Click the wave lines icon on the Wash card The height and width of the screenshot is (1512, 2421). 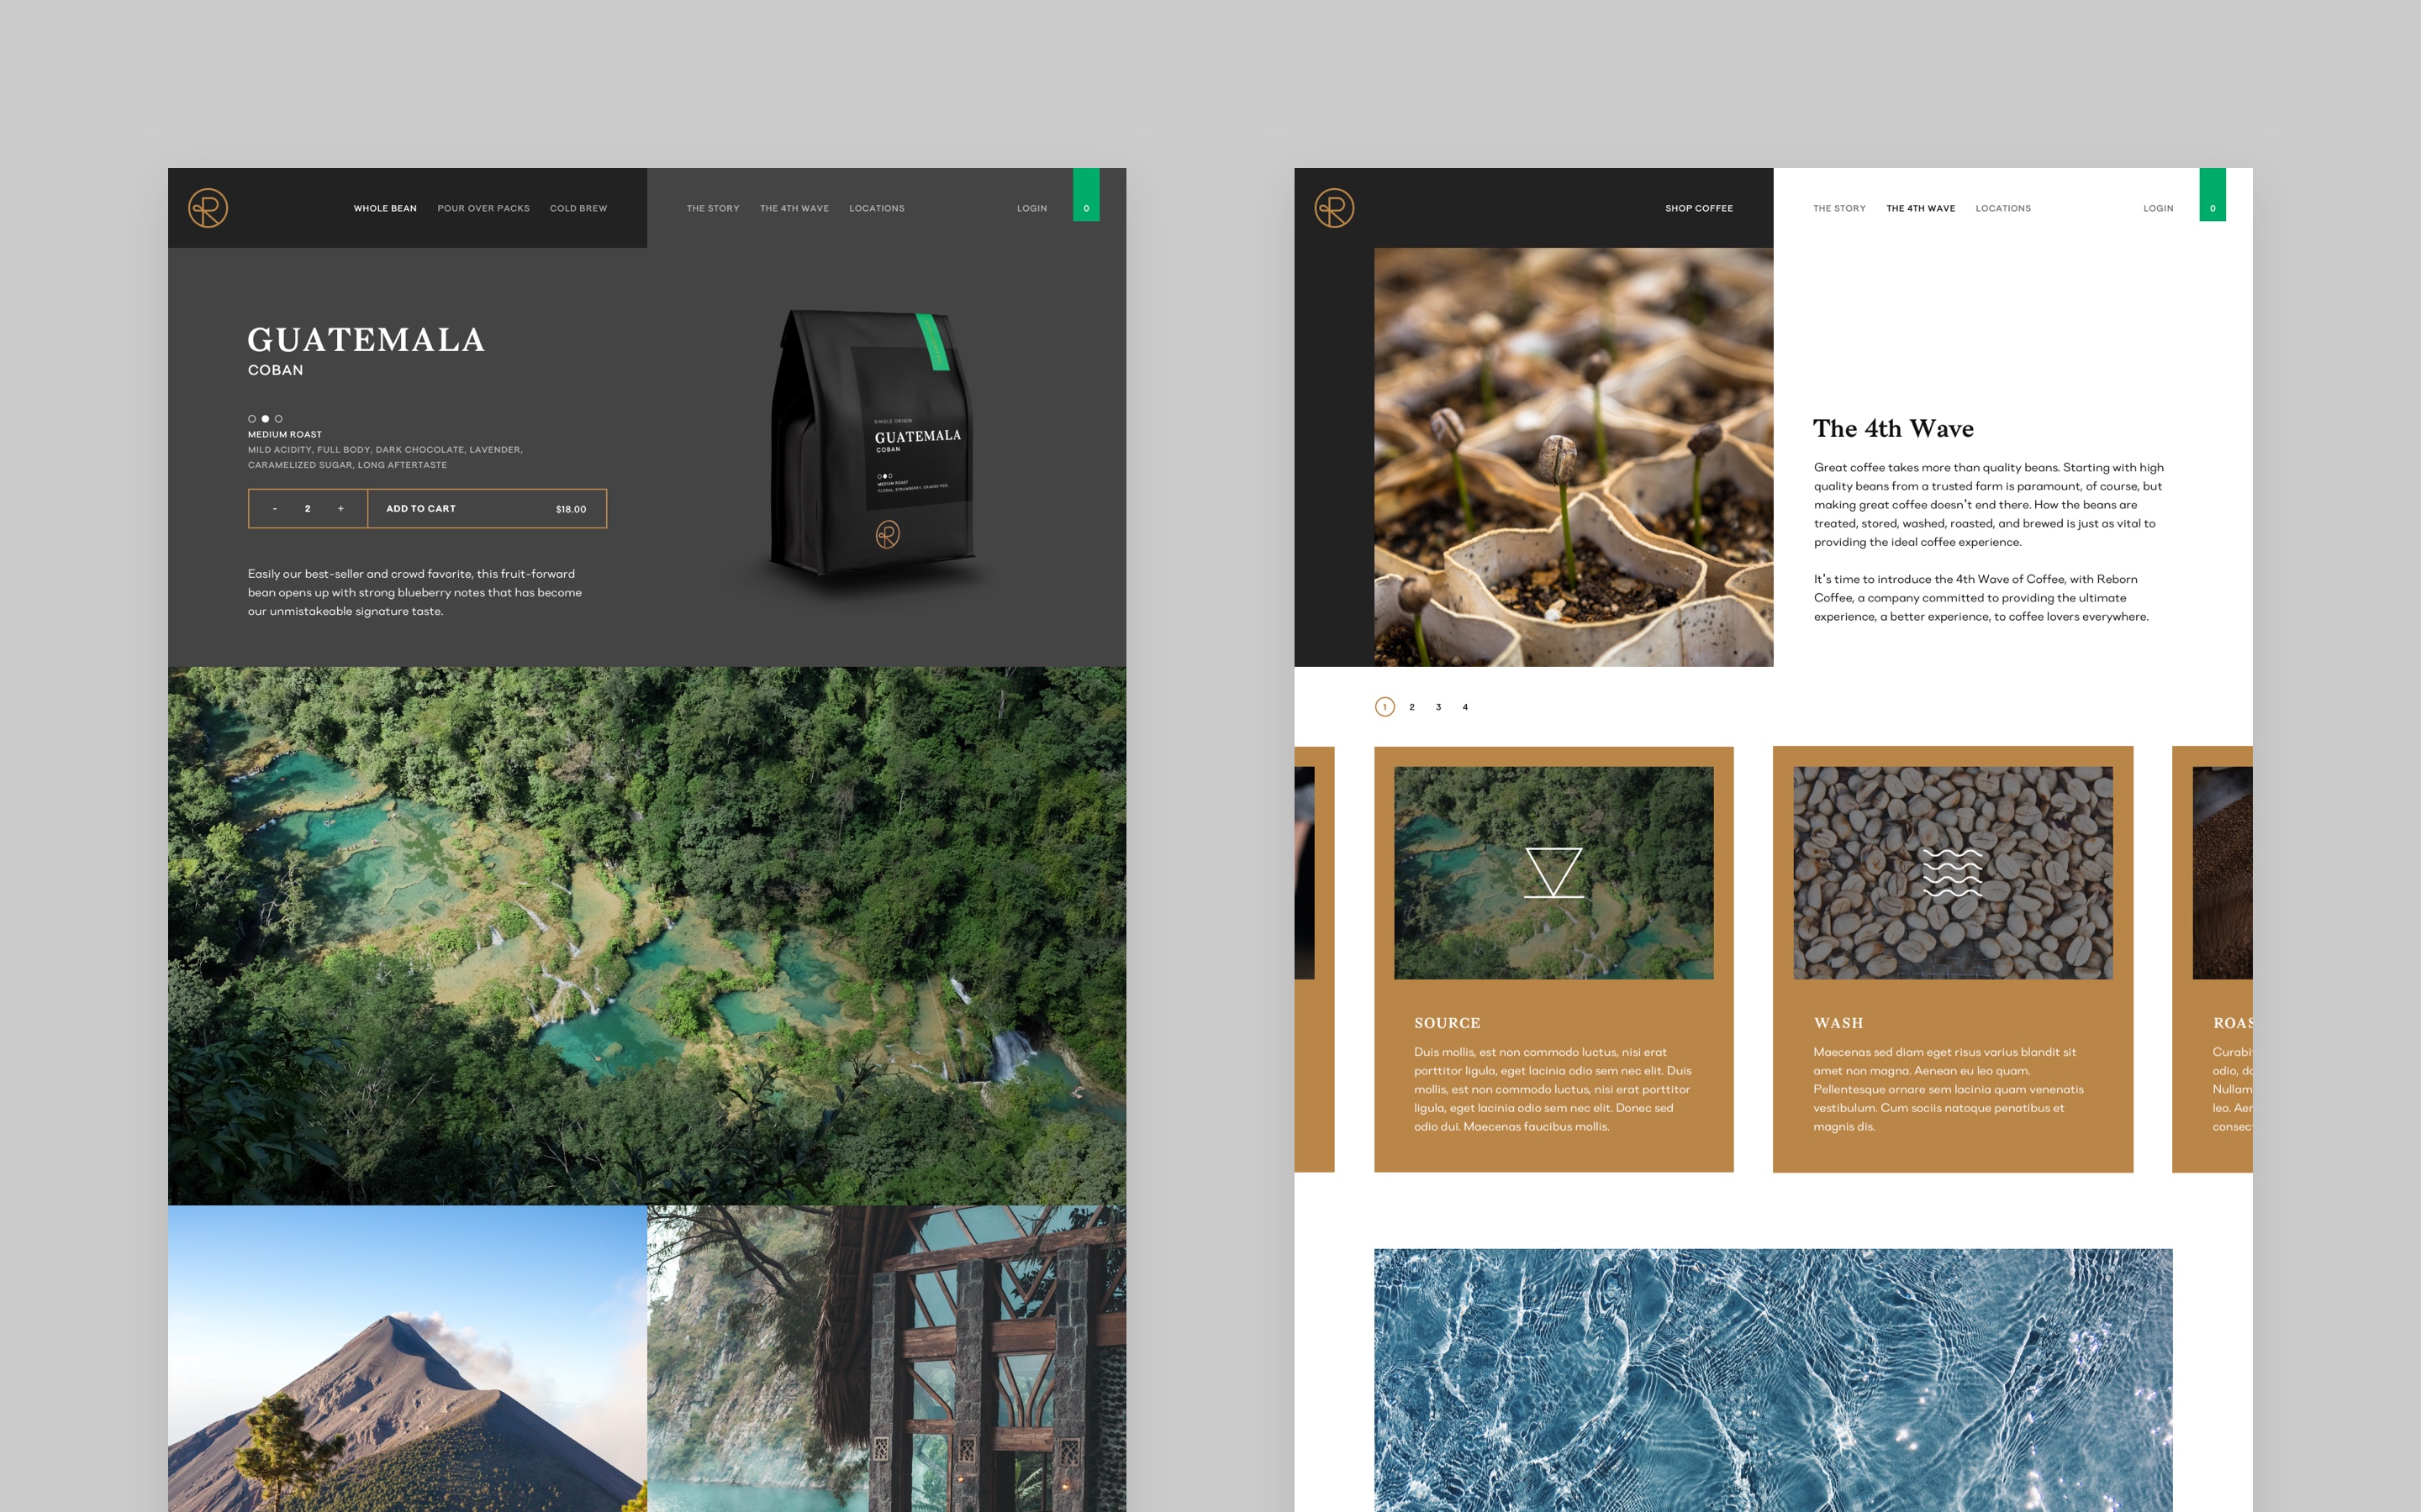[x=1952, y=872]
